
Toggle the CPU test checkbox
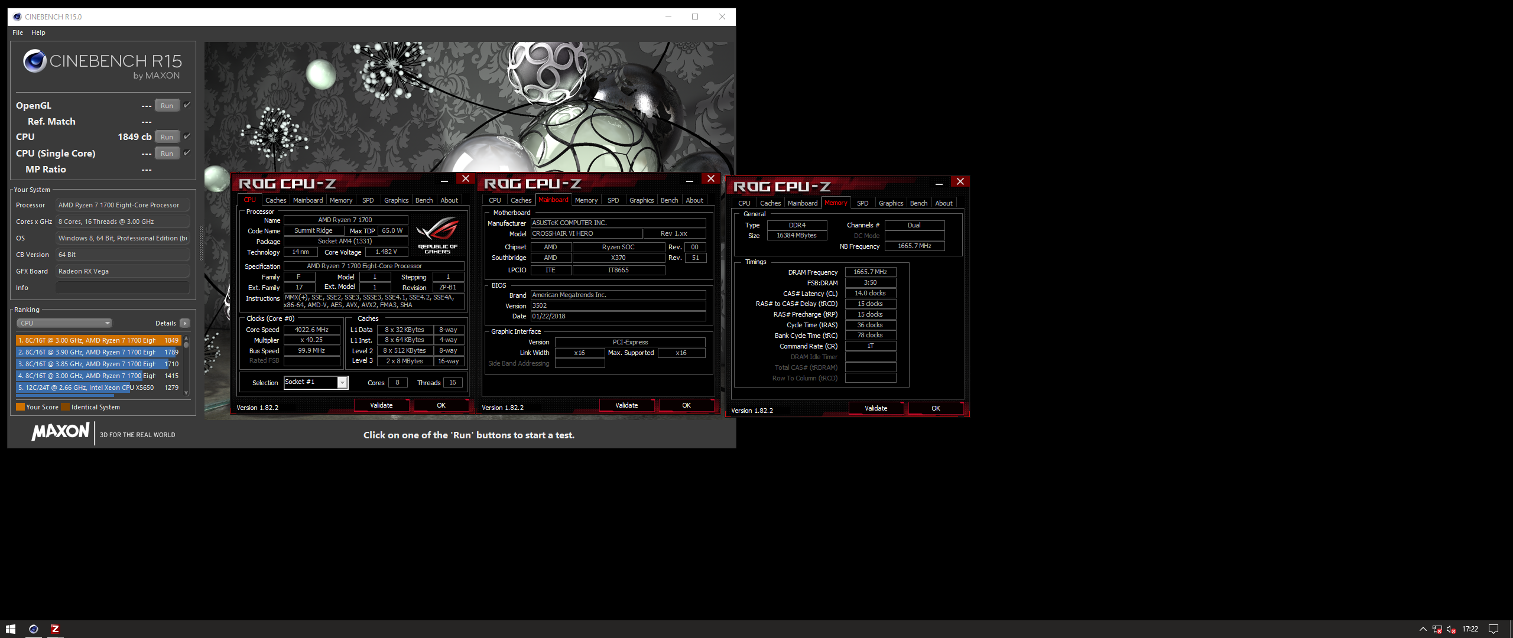[187, 136]
